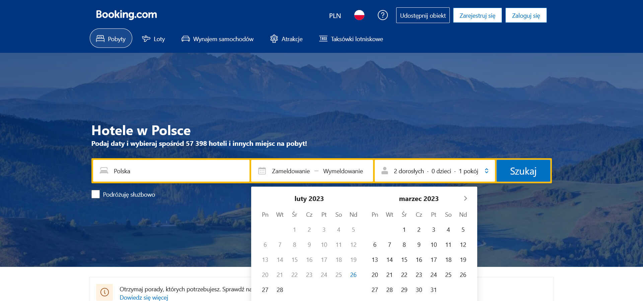The image size is (643, 301).
Task: Go to next month with the arrow
Action: click(x=465, y=198)
